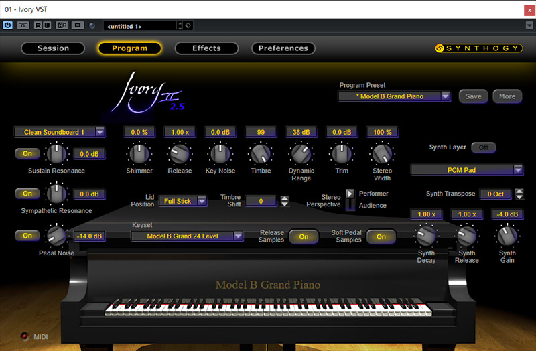This screenshot has height=351, width=536.
Task: Click the round blue indicator in host toolbar
Action: click(x=92, y=25)
